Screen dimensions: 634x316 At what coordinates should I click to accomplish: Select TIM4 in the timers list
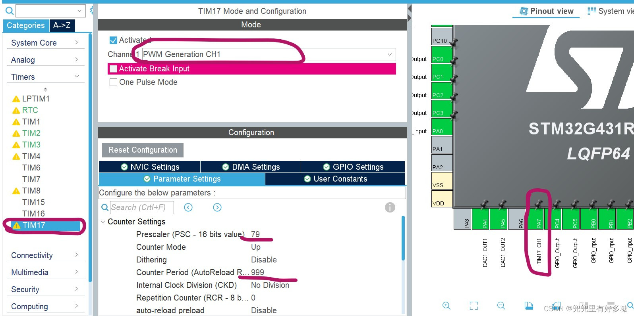pyautogui.click(x=31, y=156)
